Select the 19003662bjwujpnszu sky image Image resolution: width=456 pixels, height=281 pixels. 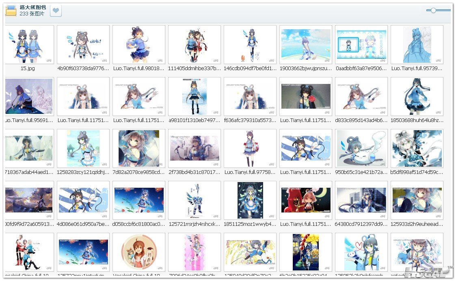[x=306, y=45]
